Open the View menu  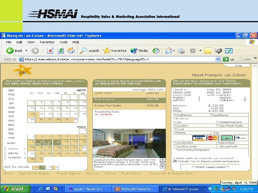[31, 42]
